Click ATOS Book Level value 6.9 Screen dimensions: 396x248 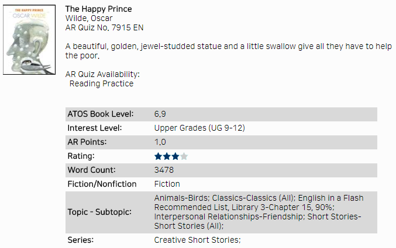(x=160, y=114)
